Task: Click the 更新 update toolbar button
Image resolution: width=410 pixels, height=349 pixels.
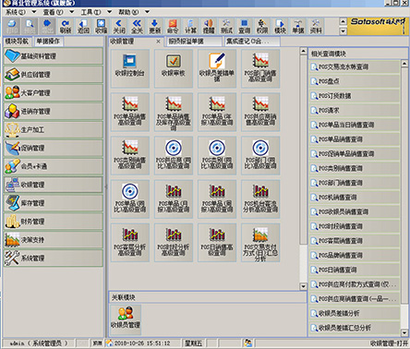Action: click(x=155, y=26)
